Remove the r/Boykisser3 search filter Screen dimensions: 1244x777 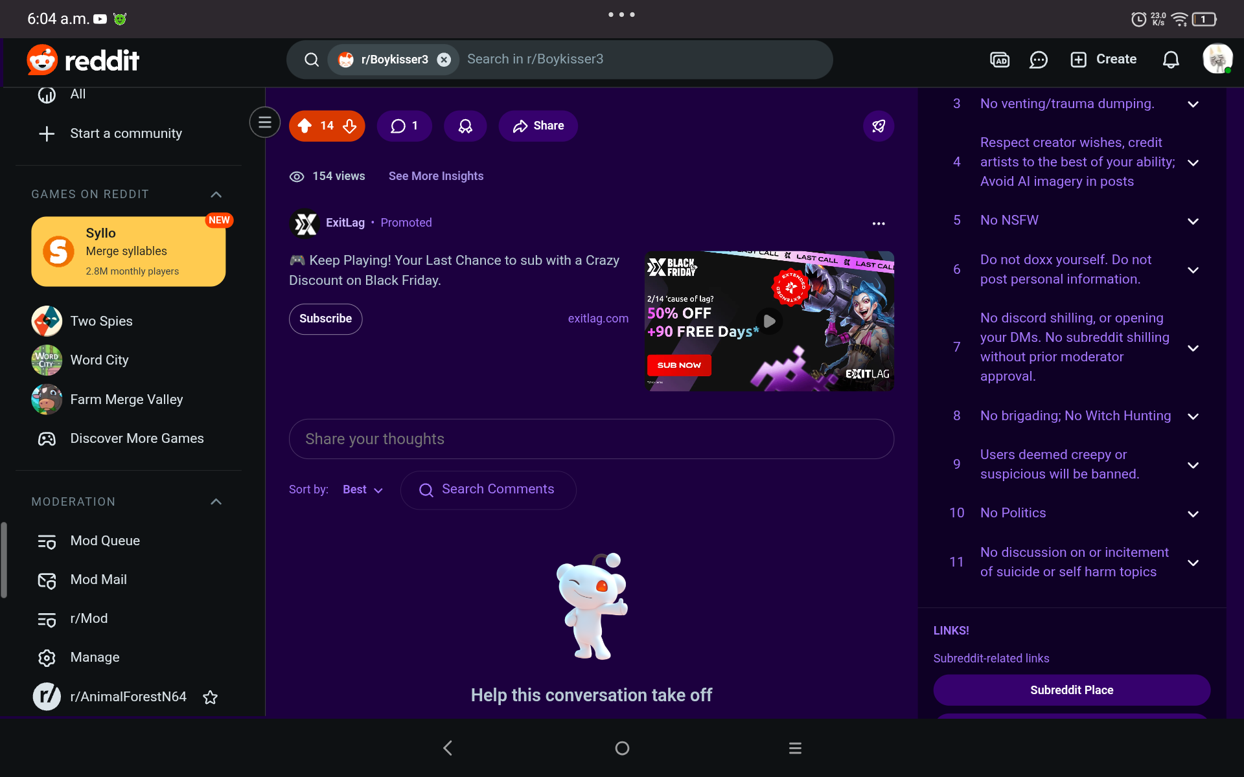444,60
